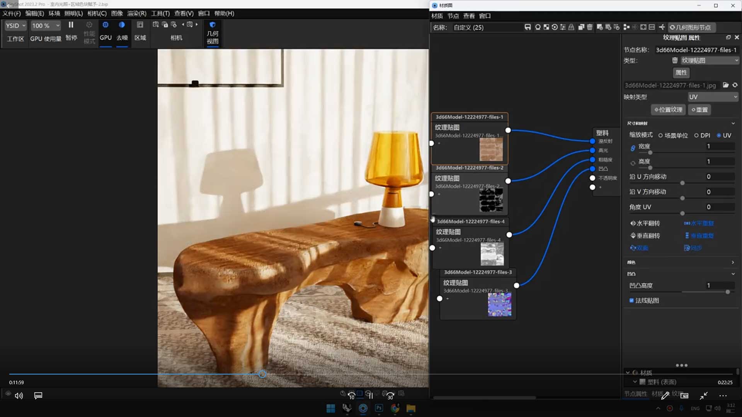Click the pause render (暂停) icon

[71, 25]
